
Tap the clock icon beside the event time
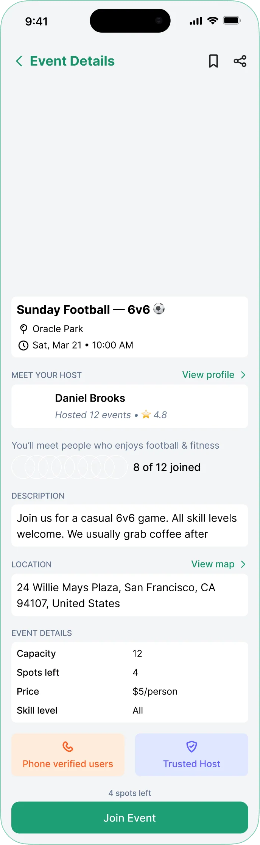click(23, 346)
